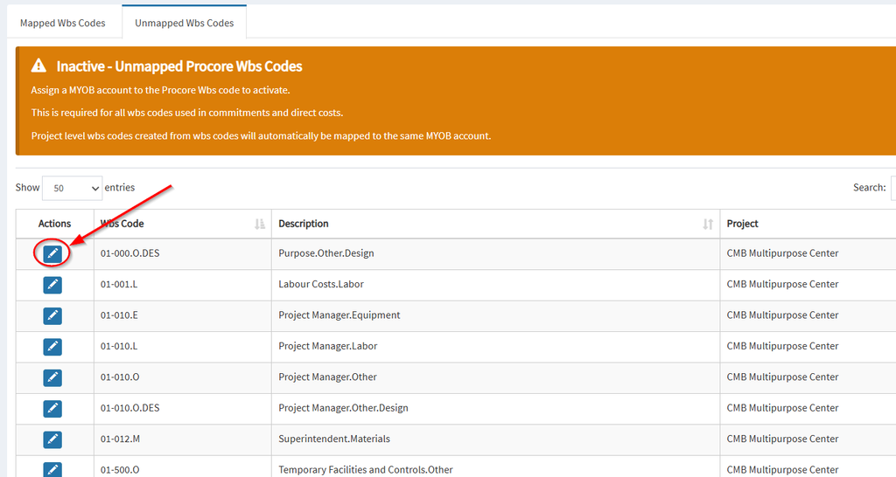The height and width of the screenshot is (477, 896).
Task: Sort table by Description column arrows
Action: click(x=707, y=224)
